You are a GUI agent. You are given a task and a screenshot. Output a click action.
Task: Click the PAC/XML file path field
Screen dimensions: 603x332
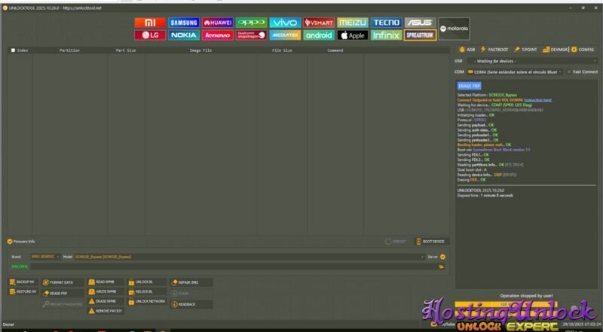coord(226,266)
